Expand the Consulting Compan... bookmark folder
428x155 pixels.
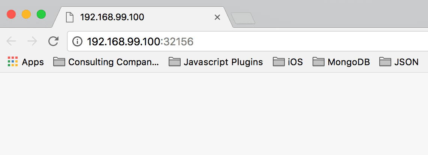(x=106, y=62)
